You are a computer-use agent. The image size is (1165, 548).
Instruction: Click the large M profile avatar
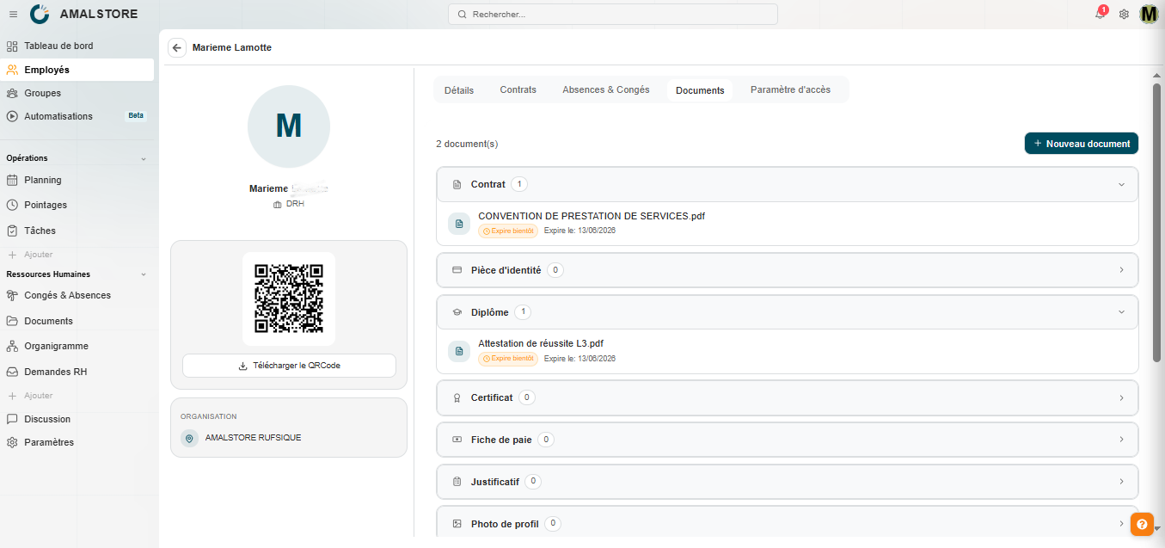[x=289, y=126]
